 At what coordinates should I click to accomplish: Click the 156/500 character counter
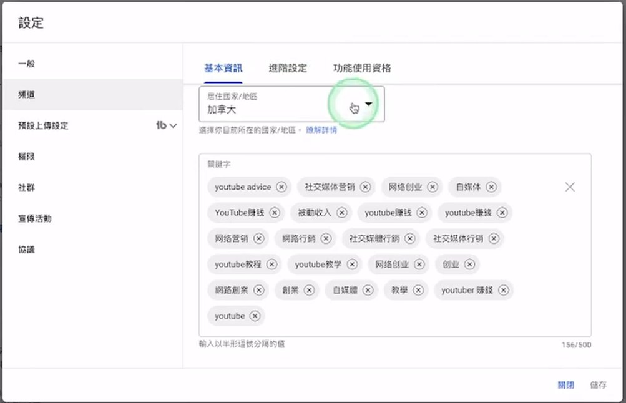[577, 345]
